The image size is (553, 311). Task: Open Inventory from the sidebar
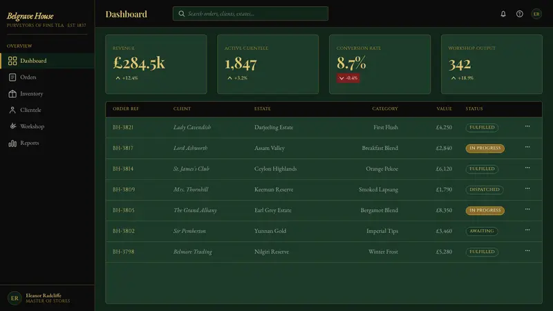point(47,93)
